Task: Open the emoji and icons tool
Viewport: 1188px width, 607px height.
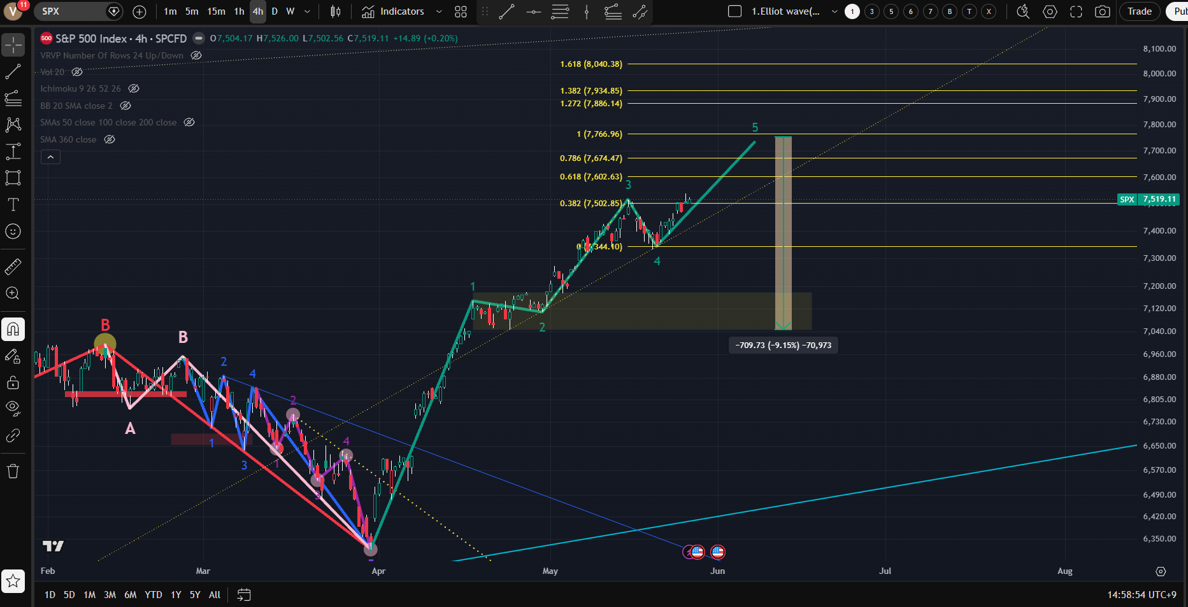Action: click(x=13, y=231)
